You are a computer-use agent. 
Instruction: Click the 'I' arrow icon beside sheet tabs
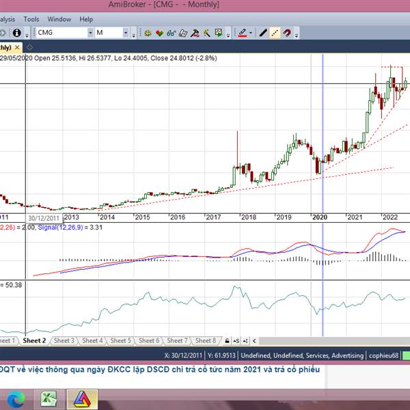pos(245,341)
